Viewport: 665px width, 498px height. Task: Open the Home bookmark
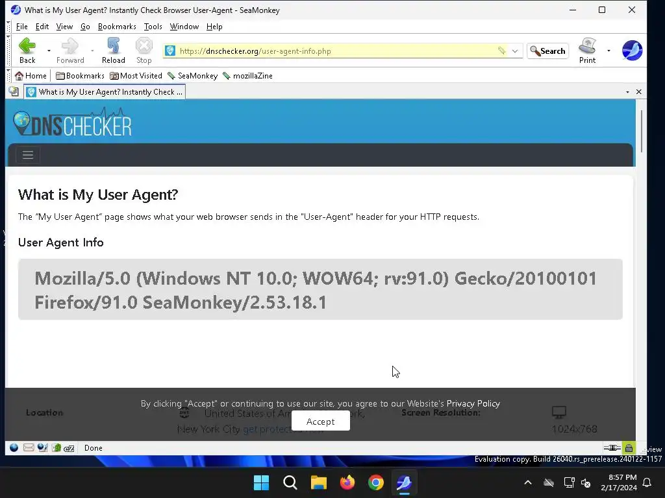[31, 76]
